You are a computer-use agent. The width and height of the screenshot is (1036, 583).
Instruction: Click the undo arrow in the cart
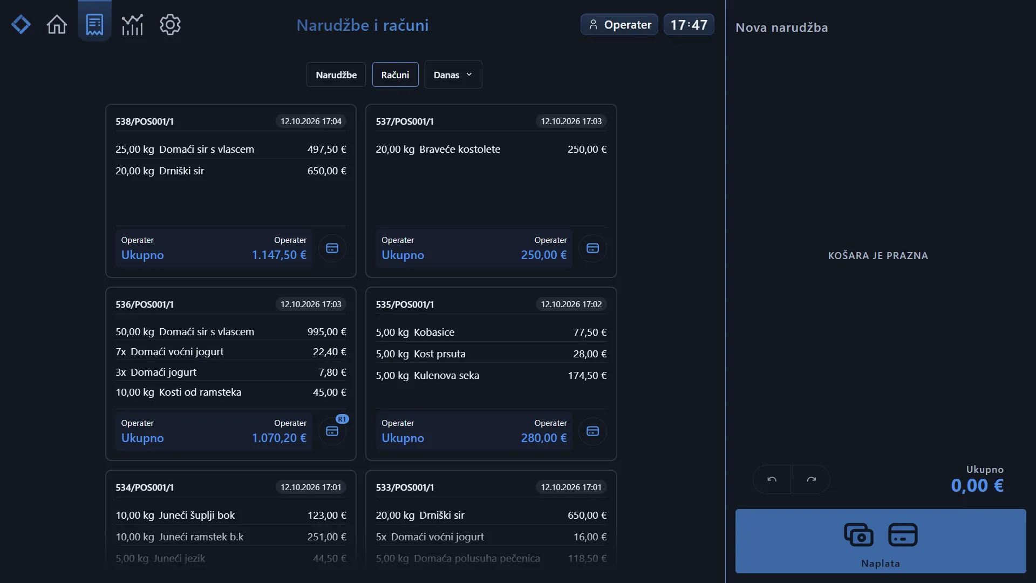click(772, 479)
